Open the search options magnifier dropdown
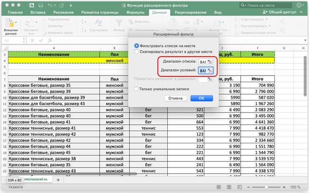309x193 pixels. (x=243, y=5)
